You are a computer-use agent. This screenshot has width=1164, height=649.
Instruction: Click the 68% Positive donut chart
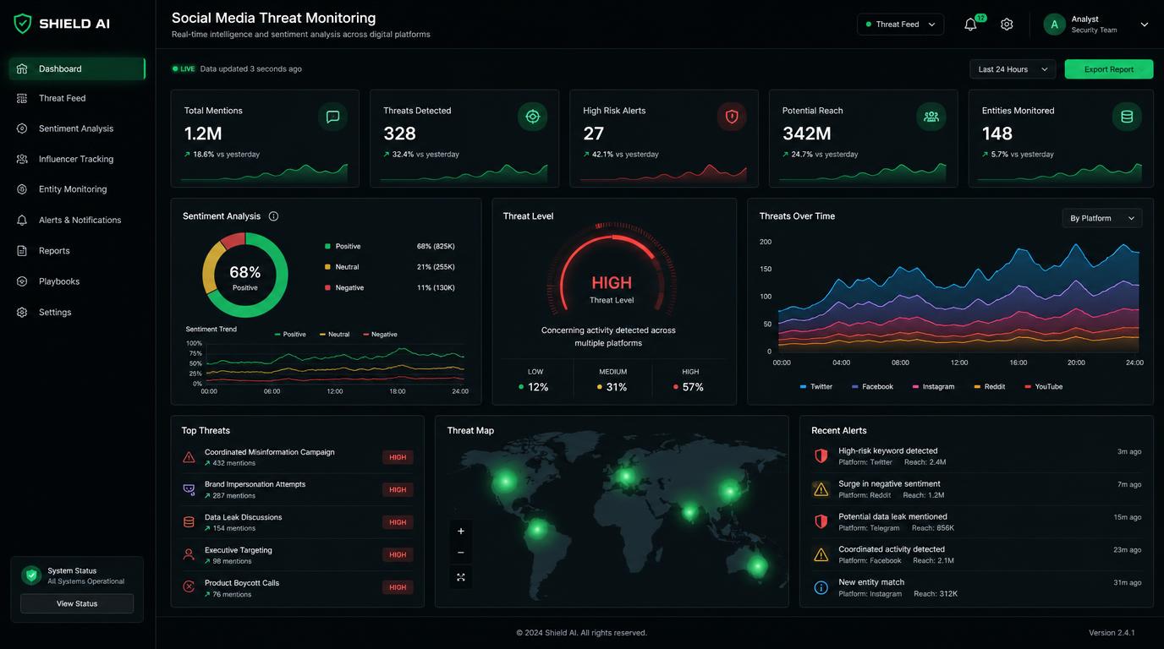click(x=245, y=275)
